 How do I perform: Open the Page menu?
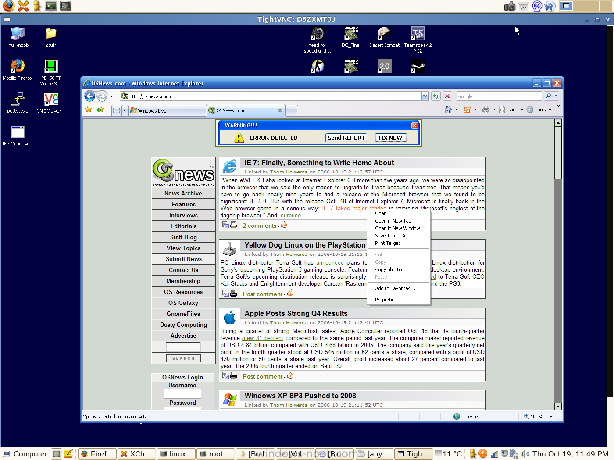(x=511, y=110)
